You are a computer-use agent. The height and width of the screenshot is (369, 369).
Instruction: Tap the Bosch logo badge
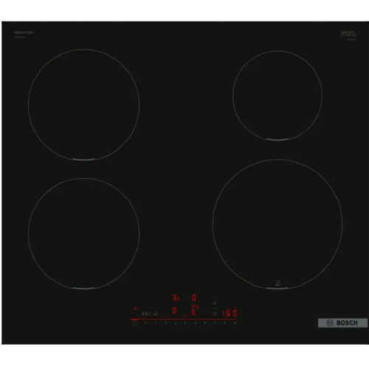(342, 323)
